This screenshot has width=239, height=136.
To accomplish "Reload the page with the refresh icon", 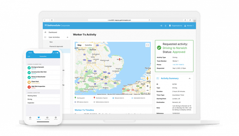I will 149,20.
